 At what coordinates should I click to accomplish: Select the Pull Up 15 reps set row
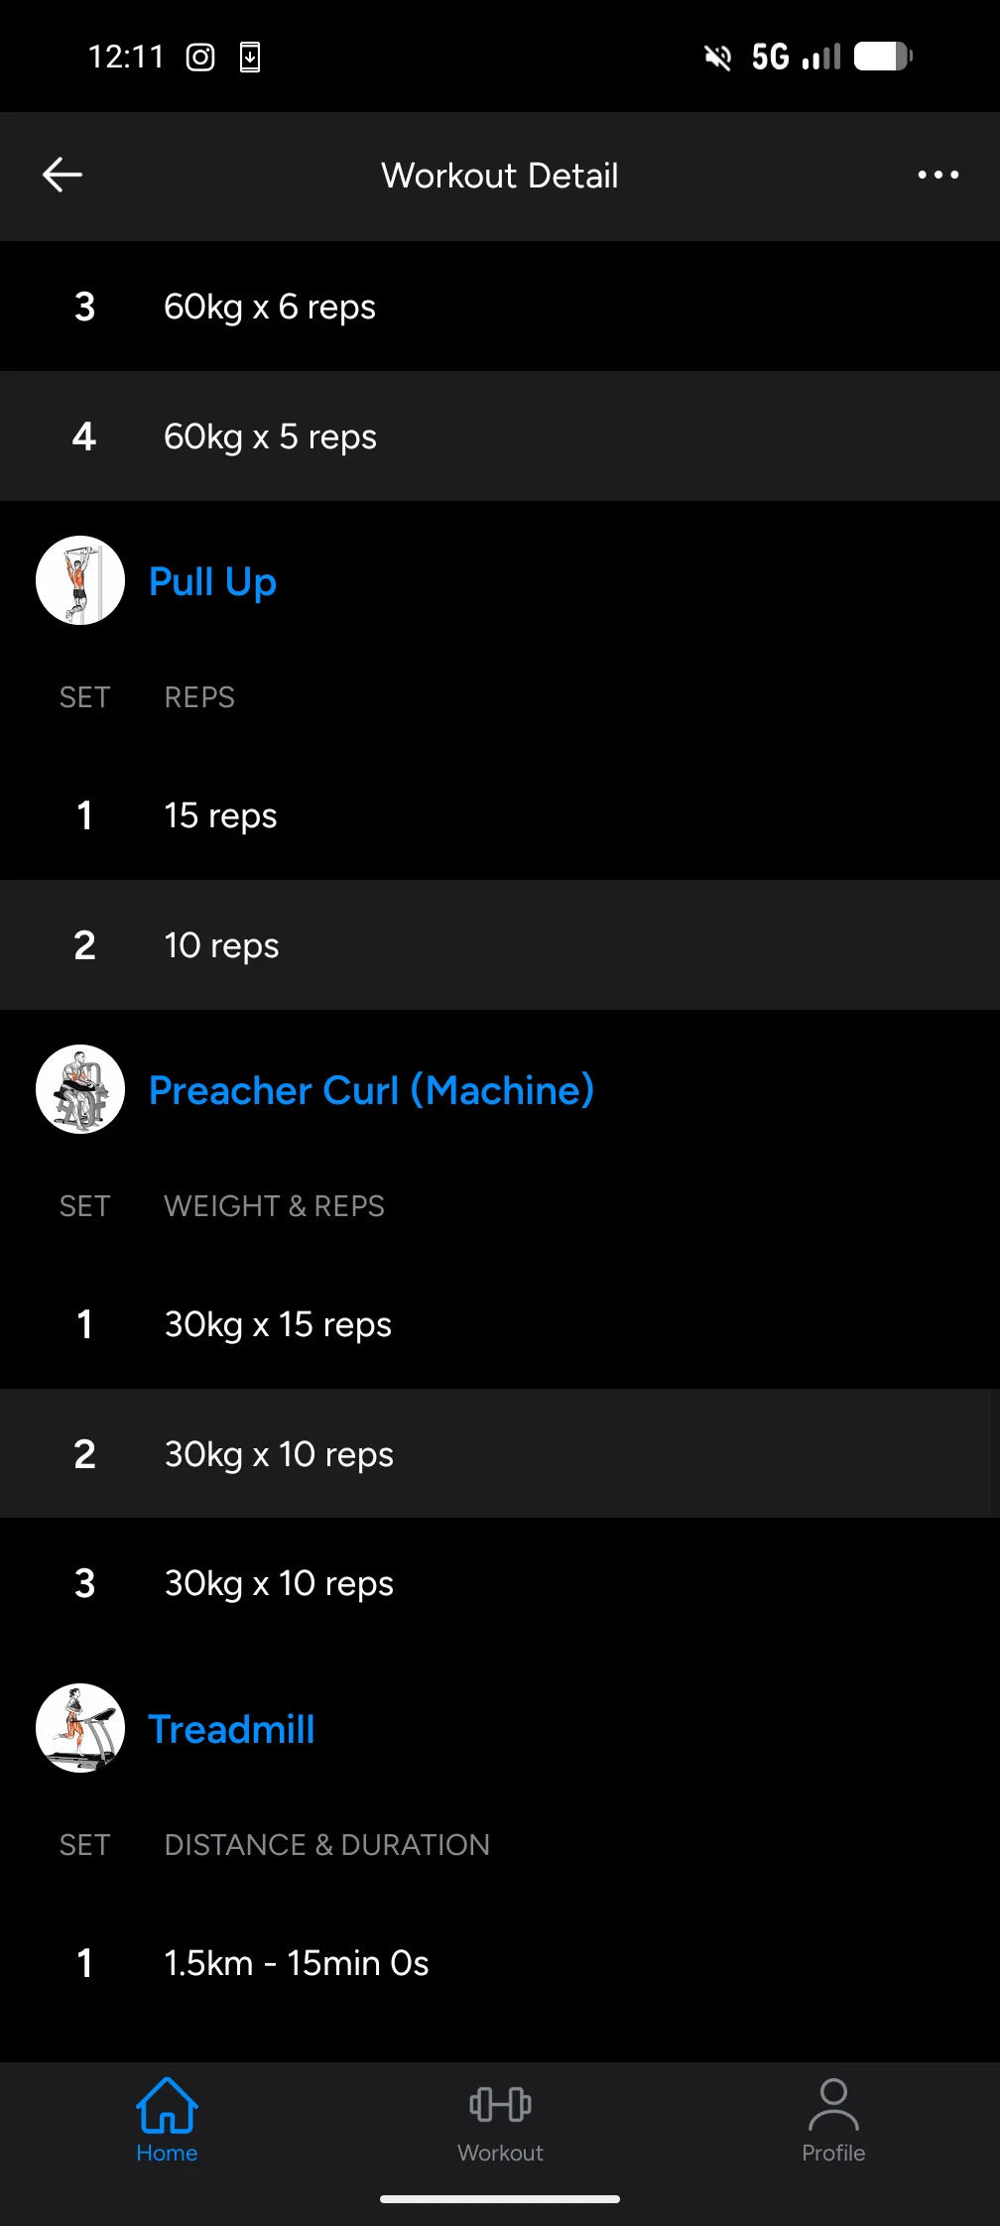(x=500, y=815)
